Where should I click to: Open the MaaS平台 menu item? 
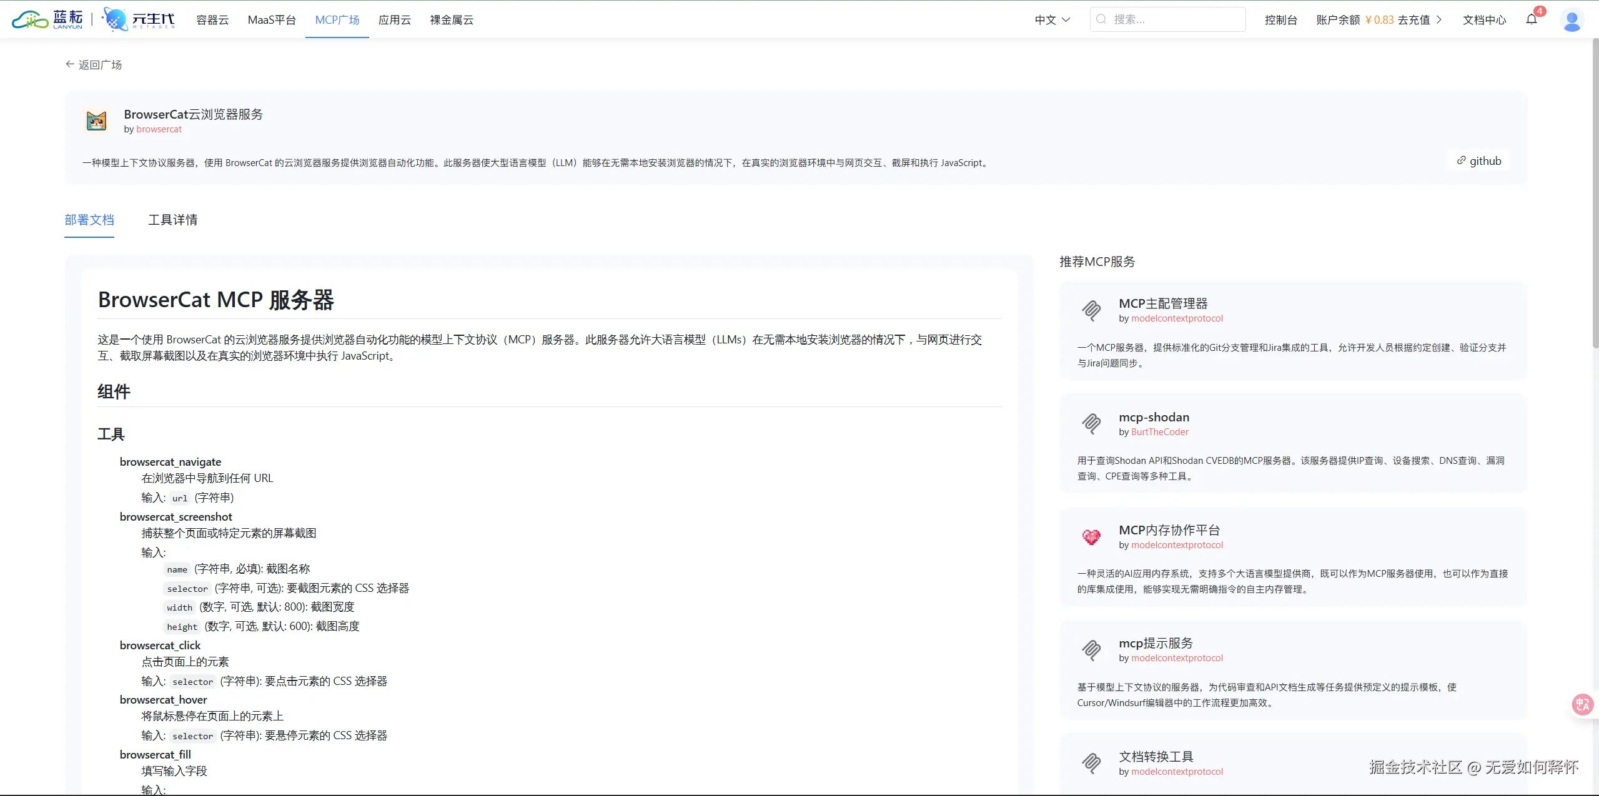point(272,20)
